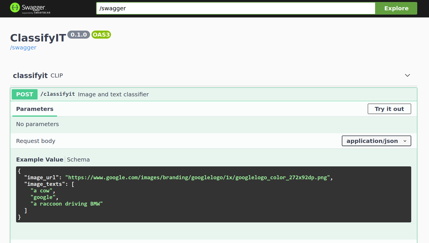Click the Parameters section heading
The height and width of the screenshot is (243, 429).
[x=34, y=109]
